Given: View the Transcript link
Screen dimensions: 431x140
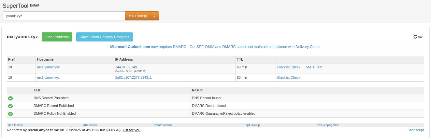Looking at the screenshot, I should [x=416, y=130].
